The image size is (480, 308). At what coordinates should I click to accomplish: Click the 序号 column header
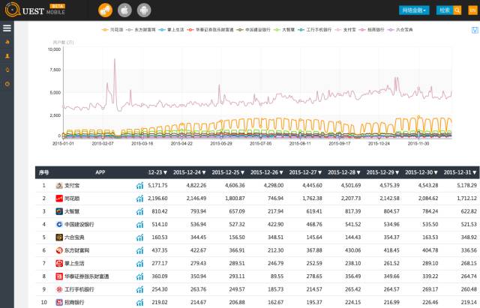[x=43, y=172]
